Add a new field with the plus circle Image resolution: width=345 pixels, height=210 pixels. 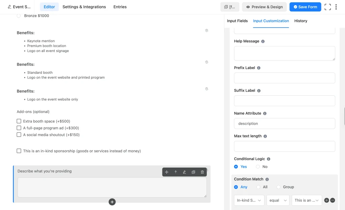coord(112,202)
